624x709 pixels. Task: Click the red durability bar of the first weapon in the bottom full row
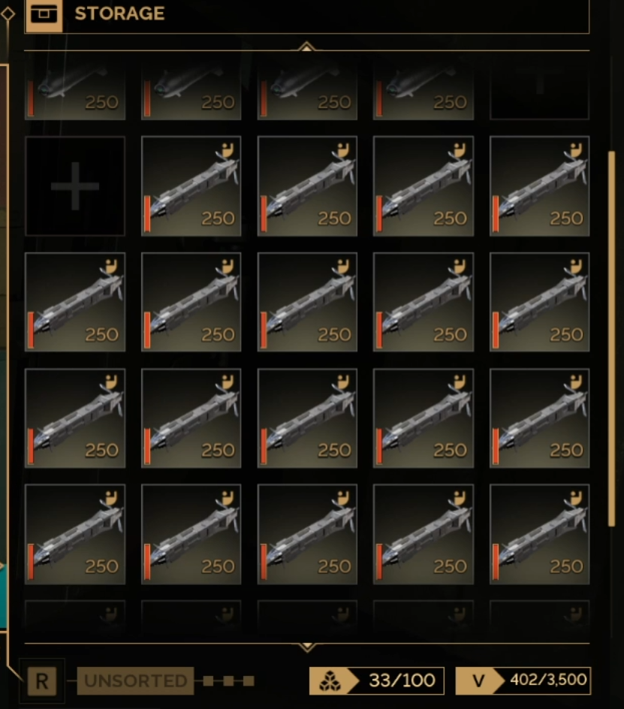(31, 562)
